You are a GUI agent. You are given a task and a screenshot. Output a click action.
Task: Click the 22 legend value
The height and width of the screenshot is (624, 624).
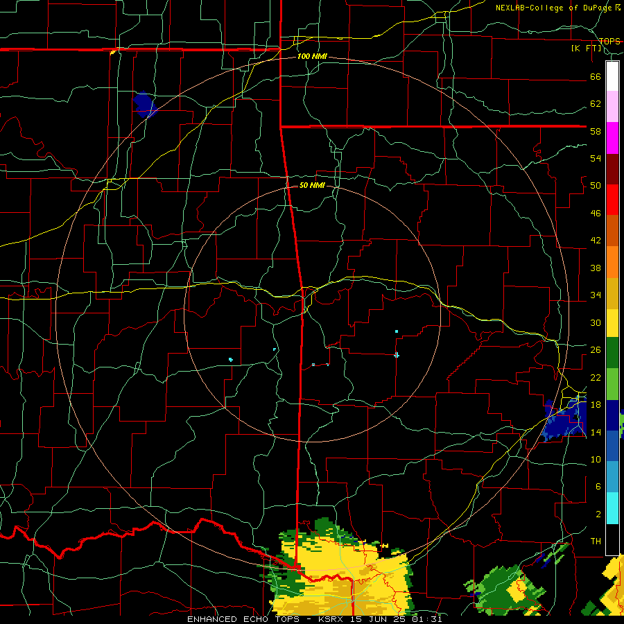596,377
